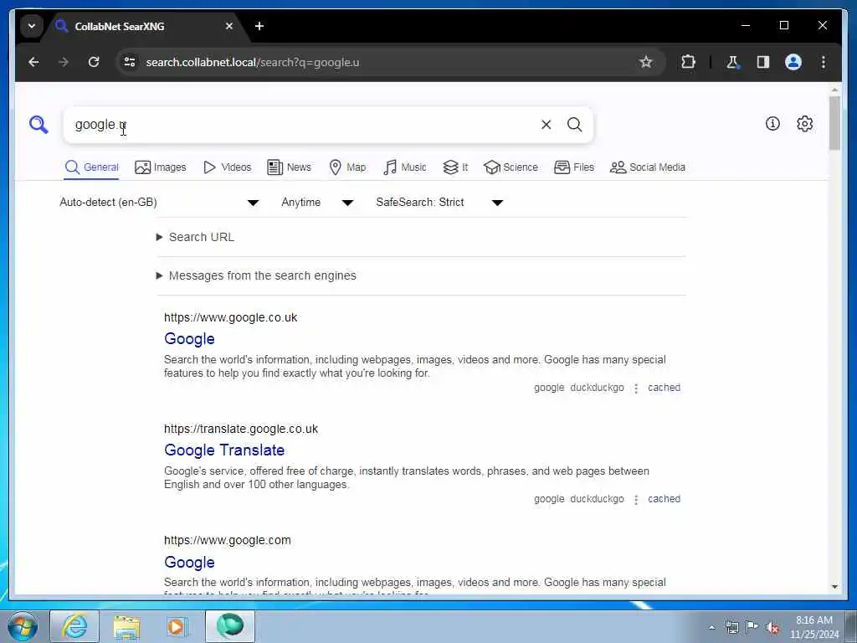
Task: Click the https://translate.google.co.uk URL
Action: (x=241, y=430)
